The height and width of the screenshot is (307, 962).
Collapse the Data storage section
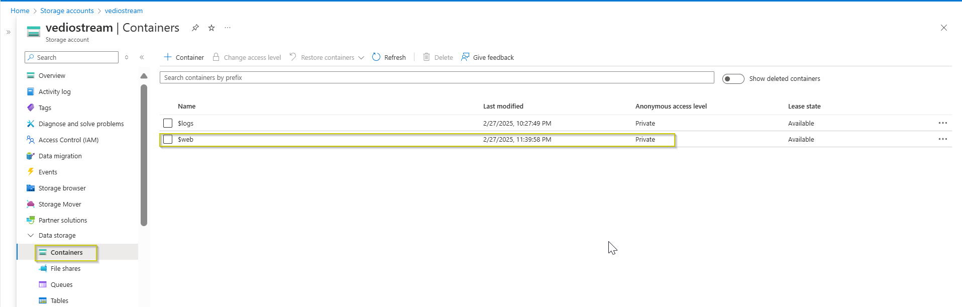31,235
